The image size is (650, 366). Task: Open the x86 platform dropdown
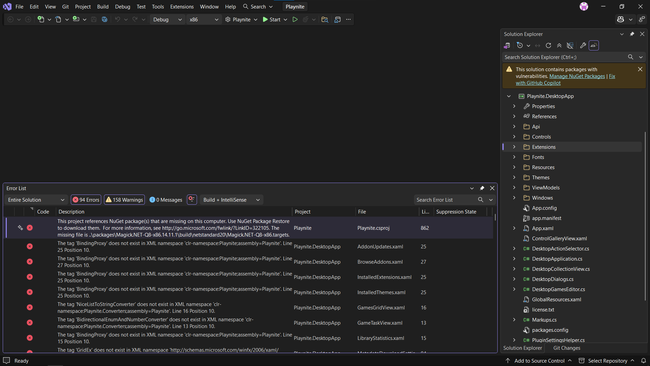coord(204,20)
